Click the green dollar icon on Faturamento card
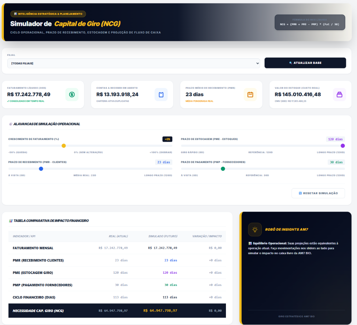Viewport: 357px width, 325px height. tap(72, 95)
